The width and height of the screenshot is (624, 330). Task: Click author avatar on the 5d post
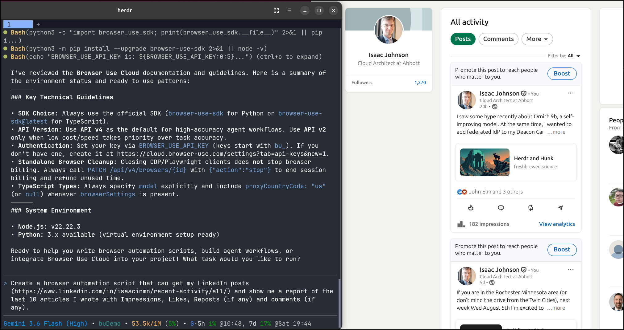point(466,276)
